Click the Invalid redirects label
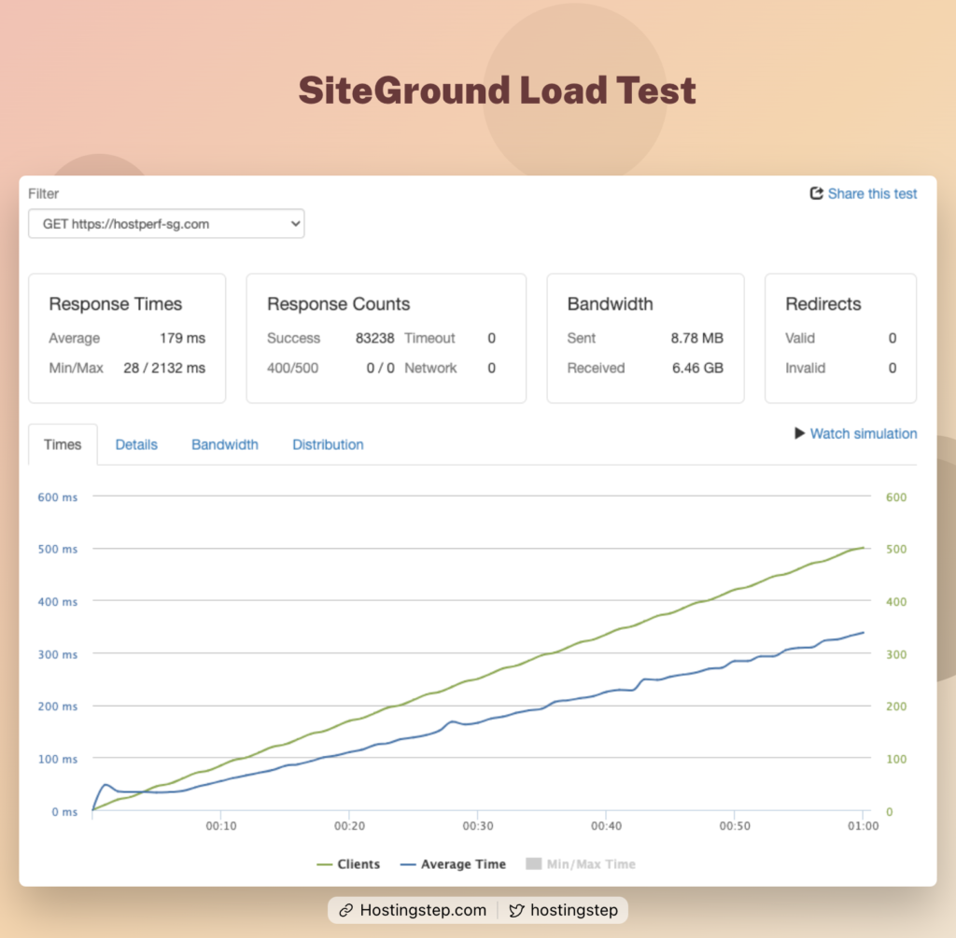 [805, 368]
